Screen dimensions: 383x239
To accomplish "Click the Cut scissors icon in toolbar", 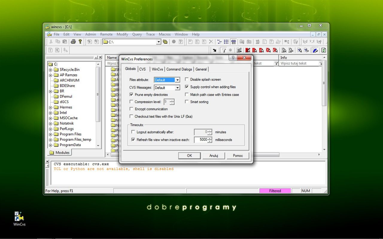I will [x=51, y=42].
